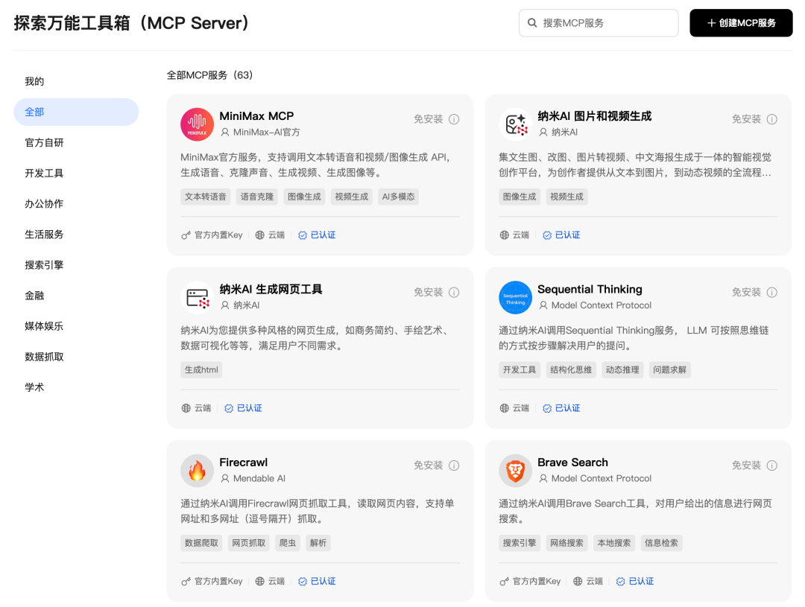Select the 我的 sidebar category

pos(76,82)
